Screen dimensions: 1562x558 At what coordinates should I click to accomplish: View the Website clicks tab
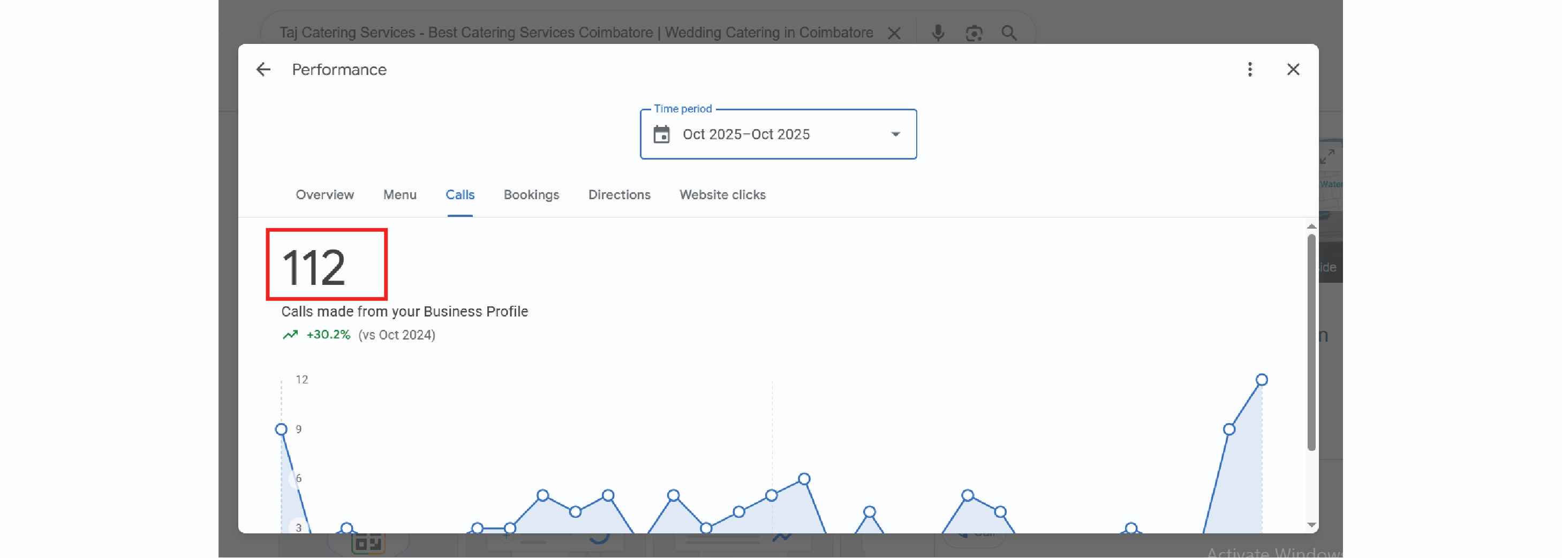pos(722,195)
